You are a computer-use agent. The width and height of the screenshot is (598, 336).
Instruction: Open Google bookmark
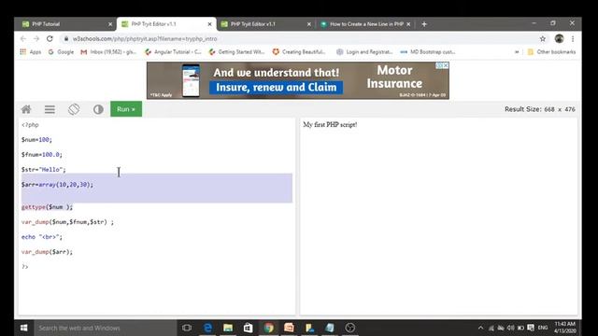coord(61,52)
